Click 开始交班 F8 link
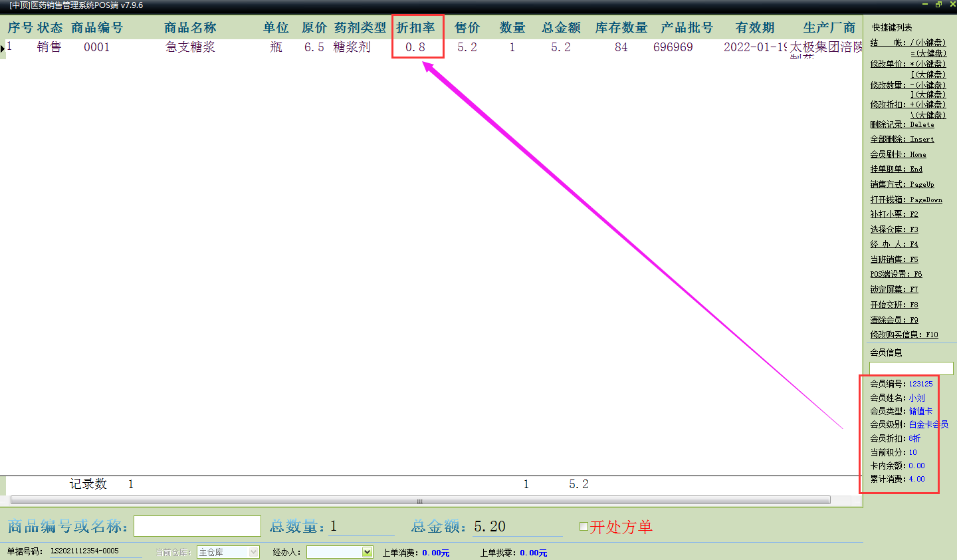 (x=894, y=305)
